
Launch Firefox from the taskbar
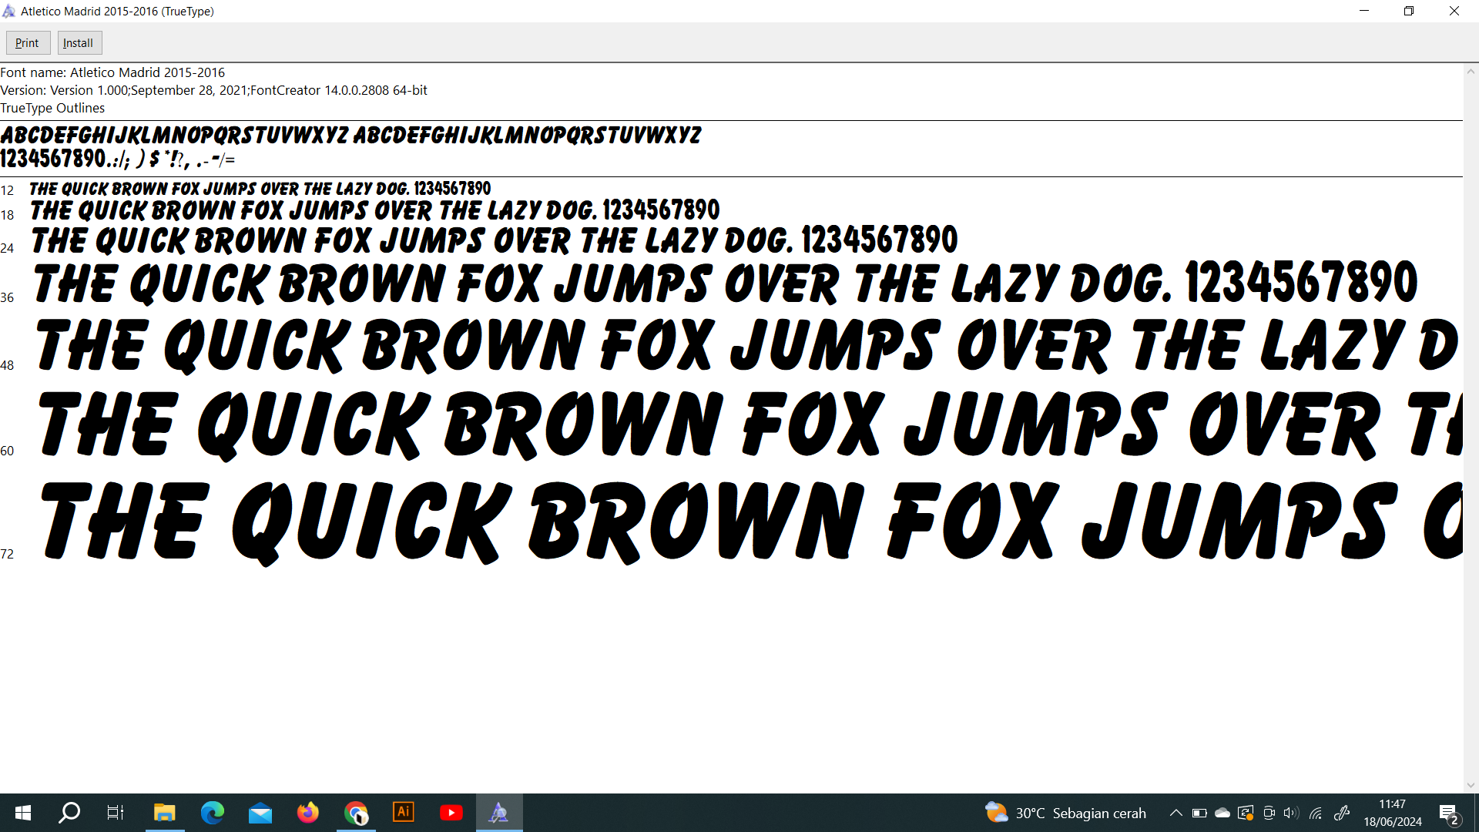(x=308, y=813)
